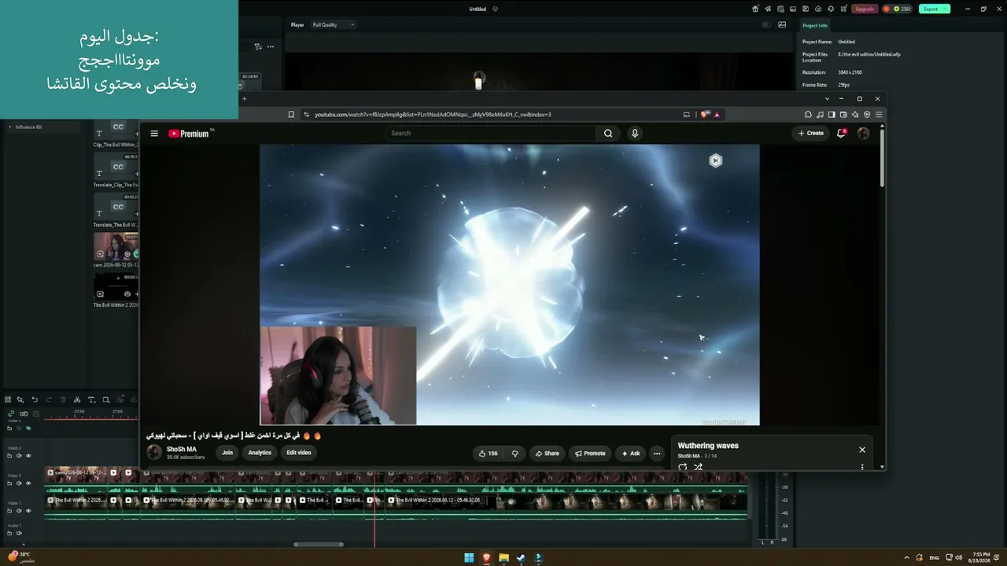Open media panel more options dots
The image size is (1007, 566).
click(x=271, y=46)
